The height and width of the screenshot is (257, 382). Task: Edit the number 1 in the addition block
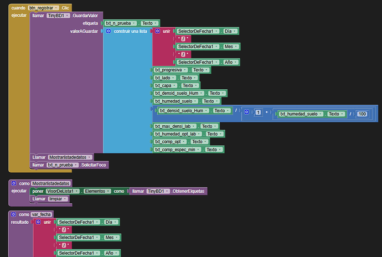coord(258,114)
